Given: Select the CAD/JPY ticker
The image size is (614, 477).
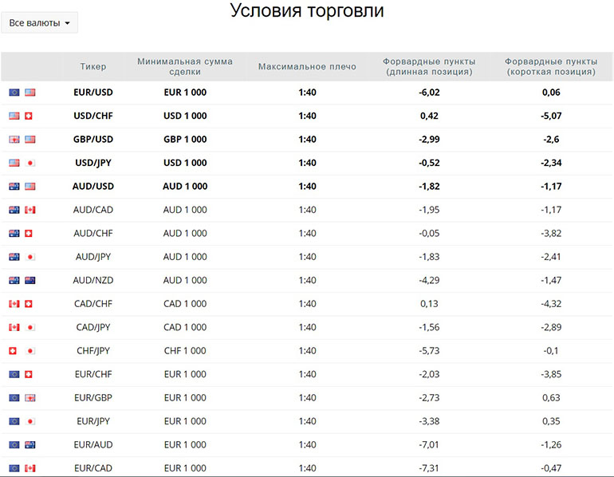Looking at the screenshot, I should tap(93, 327).
